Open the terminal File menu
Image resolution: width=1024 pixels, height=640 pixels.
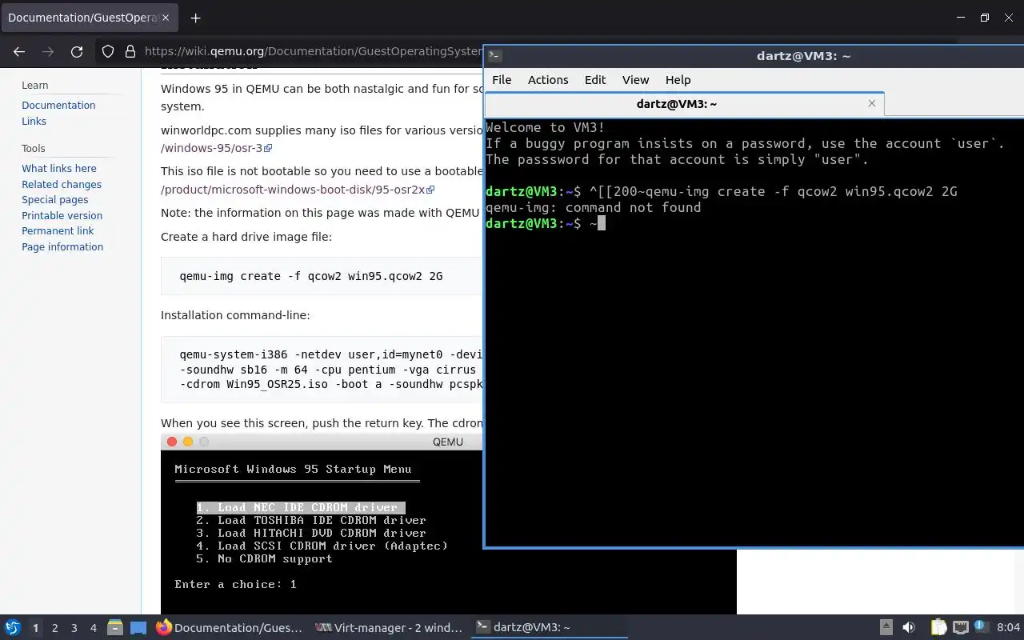502,80
